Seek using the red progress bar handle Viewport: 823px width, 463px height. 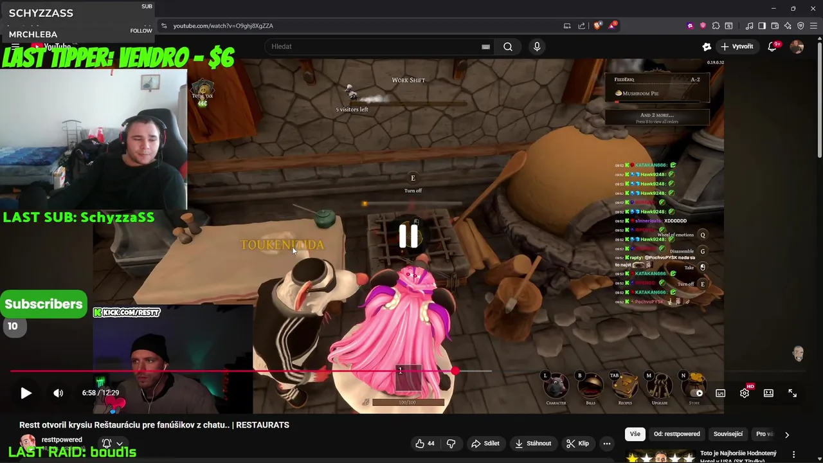455,371
